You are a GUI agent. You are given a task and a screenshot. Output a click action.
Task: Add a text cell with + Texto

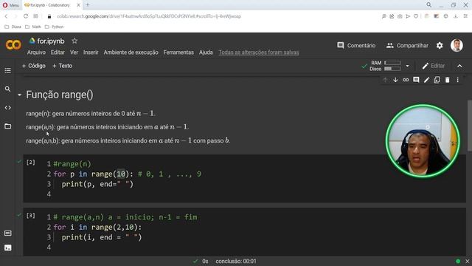62,66
